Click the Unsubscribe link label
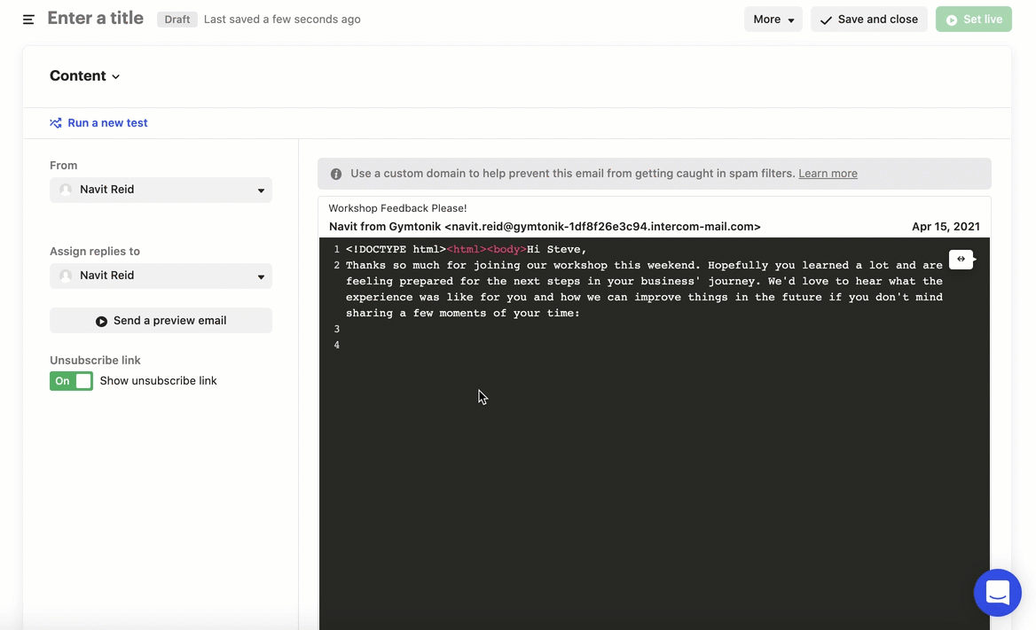Image resolution: width=1036 pixels, height=630 pixels. point(95,361)
